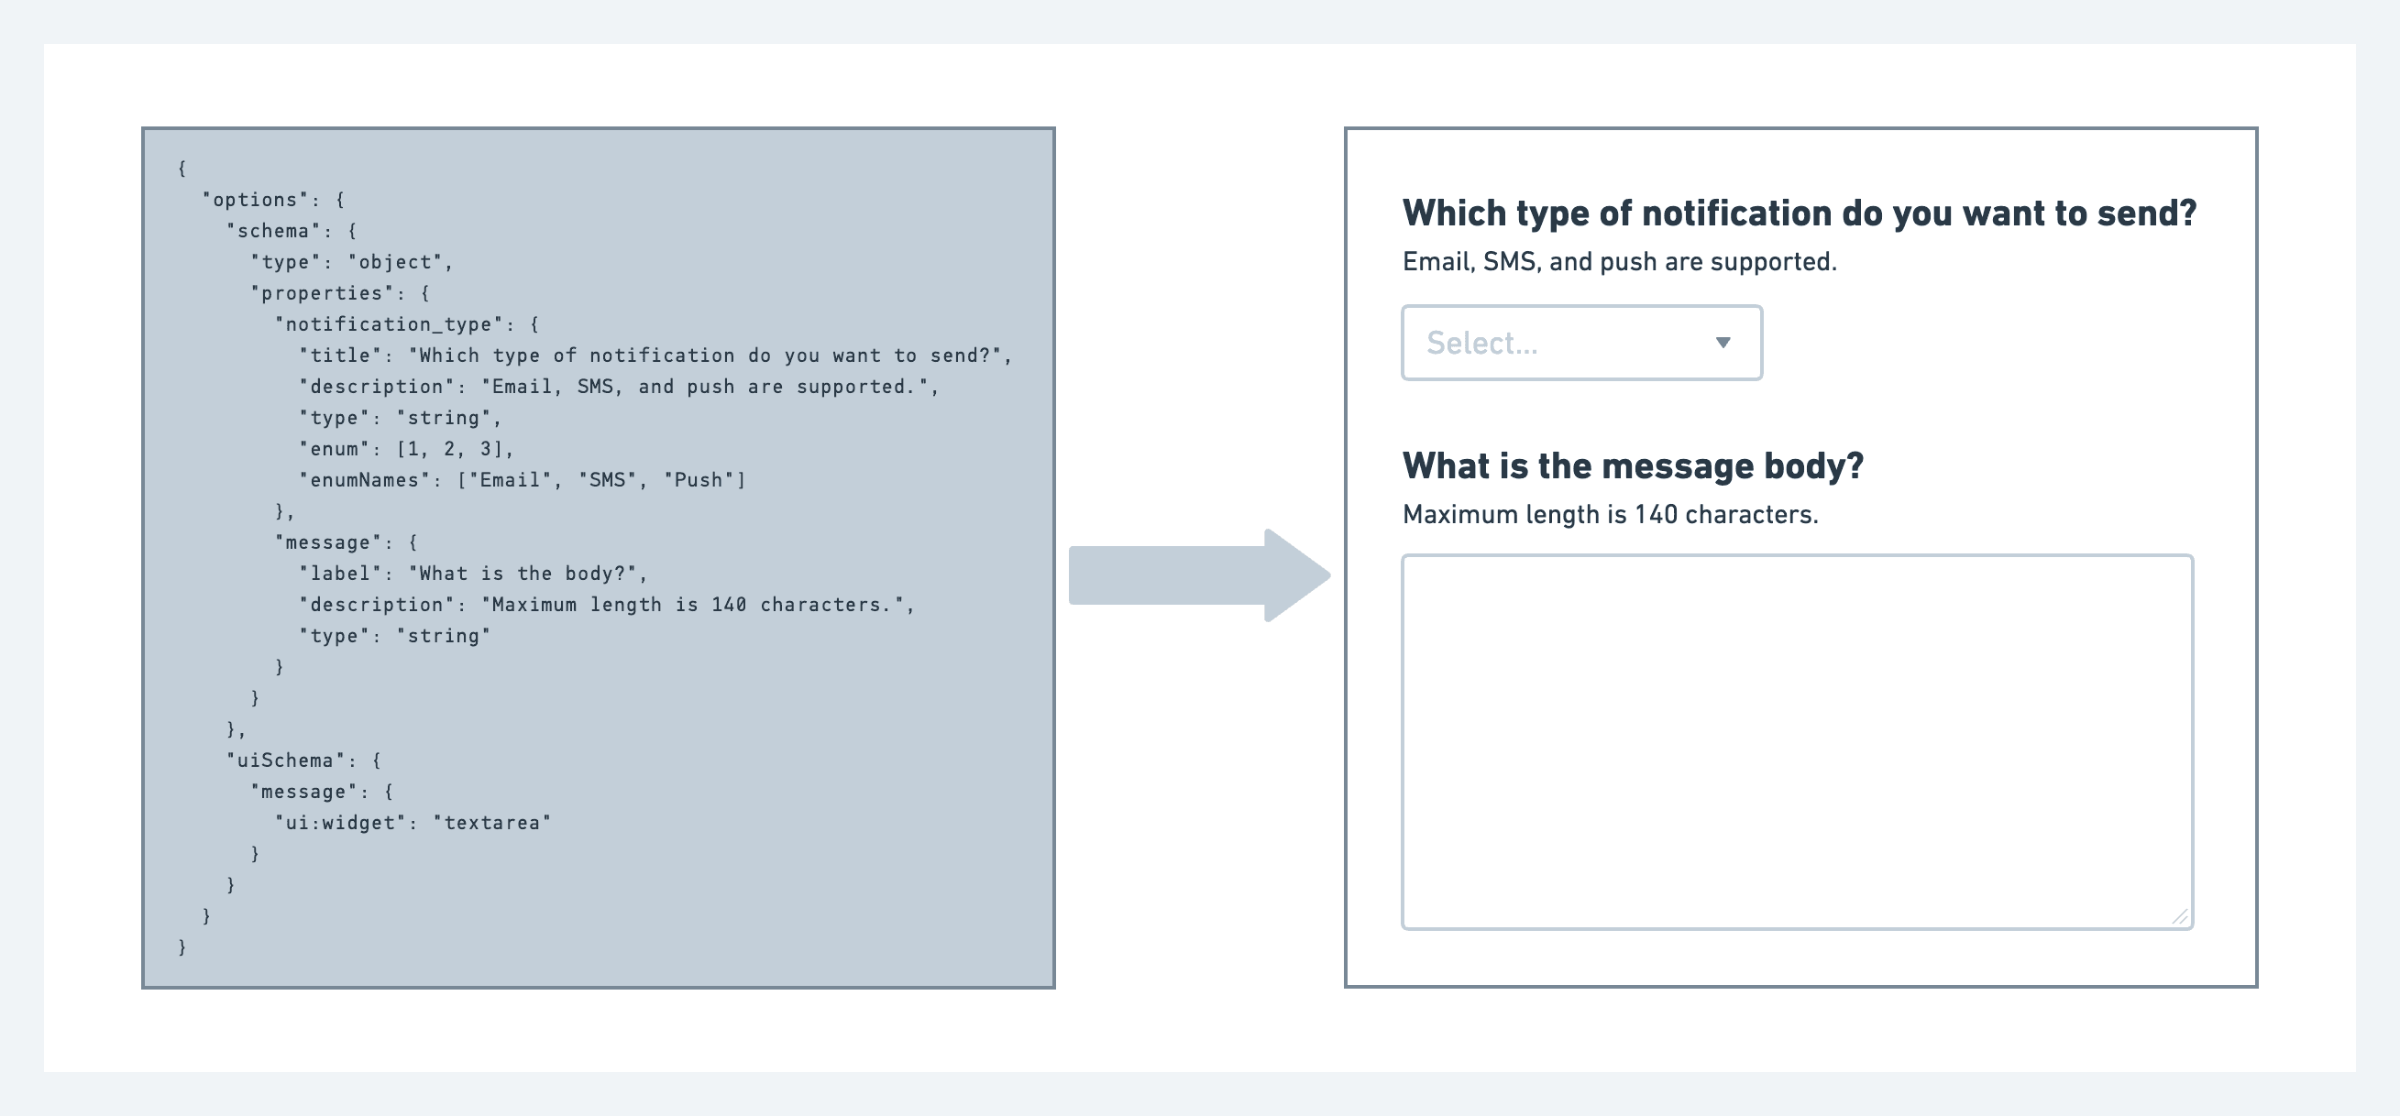Open the notification type Select dropdown
Screen dimensions: 2400x1116
coord(1580,343)
